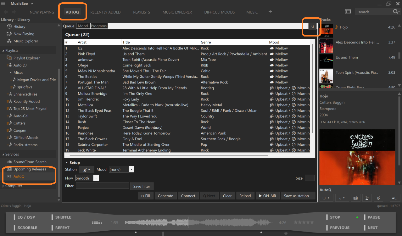Open the Mood (none) combo box
The width and height of the screenshot is (402, 236).
click(x=121, y=169)
